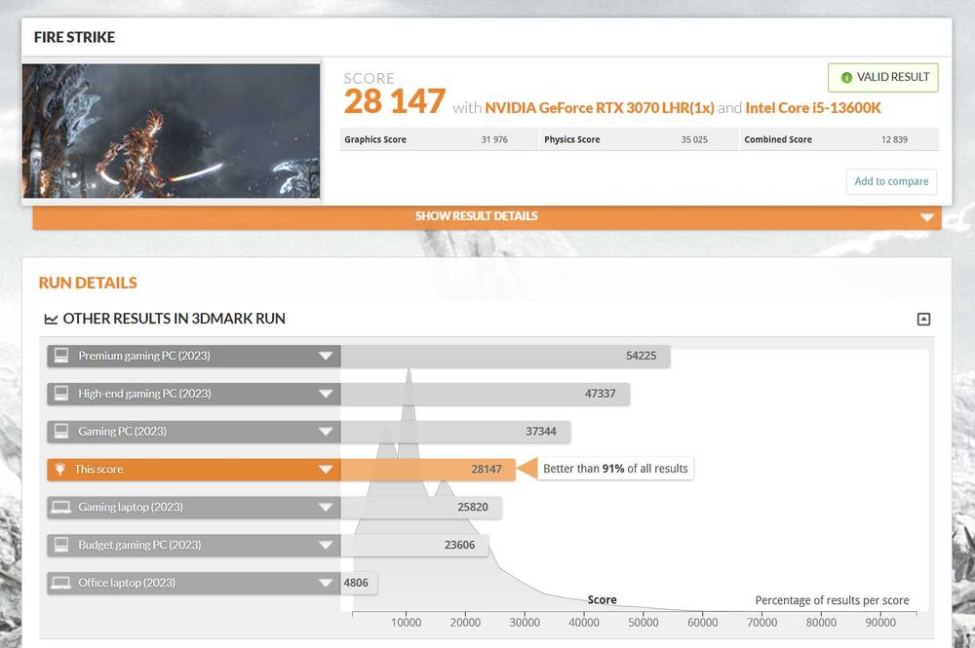
Task: Click the Add to compare button
Action: pyautogui.click(x=891, y=181)
